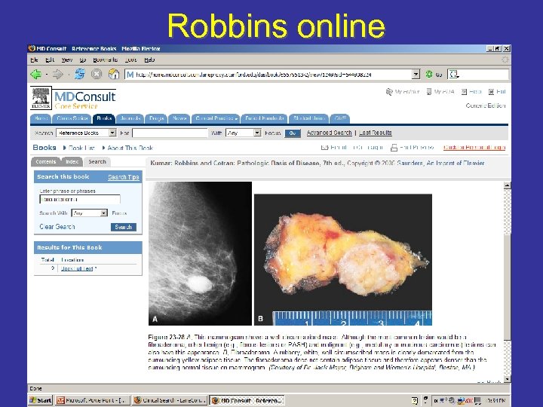Open the Search Tips link

(123, 177)
